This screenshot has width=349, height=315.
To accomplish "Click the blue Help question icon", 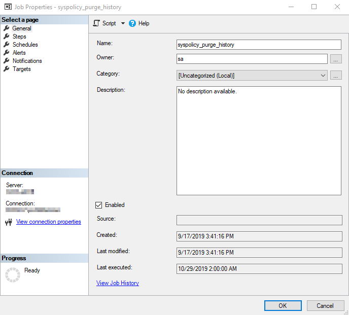I will 132,23.
